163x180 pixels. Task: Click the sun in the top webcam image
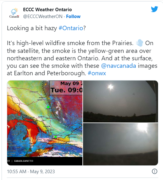coord(111,87)
